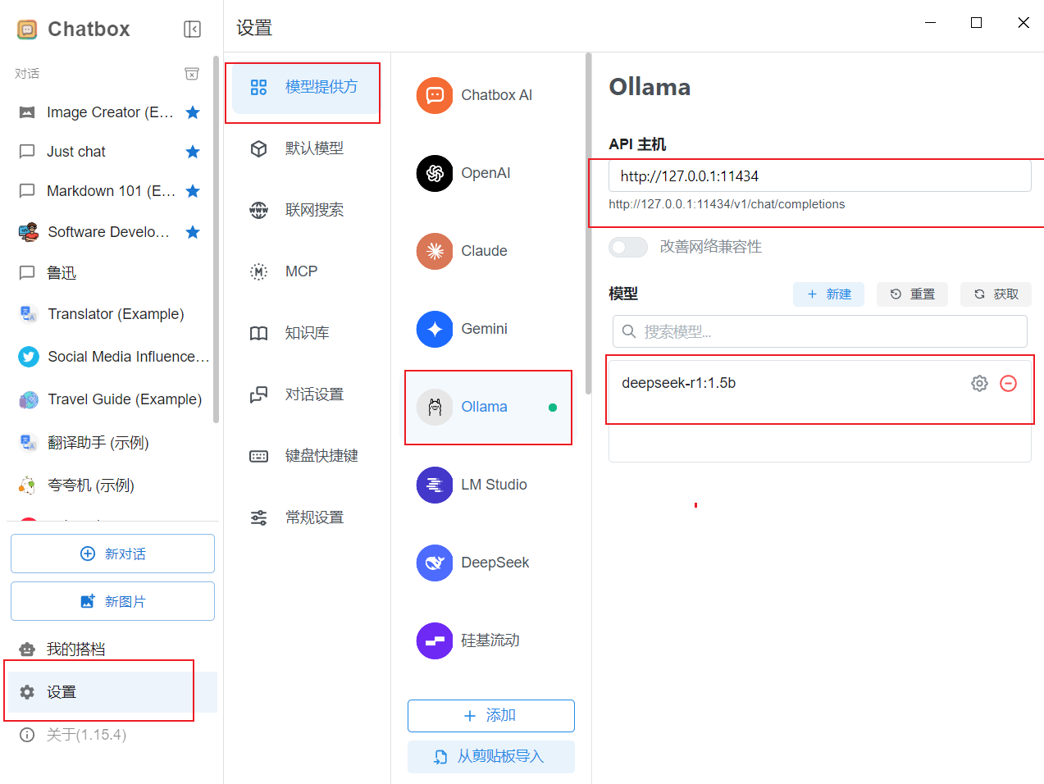Click 从剪贴板导入 button

(491, 757)
